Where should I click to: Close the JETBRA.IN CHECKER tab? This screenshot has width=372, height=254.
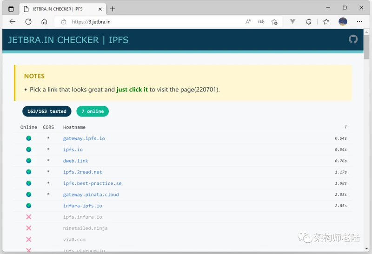100,9
